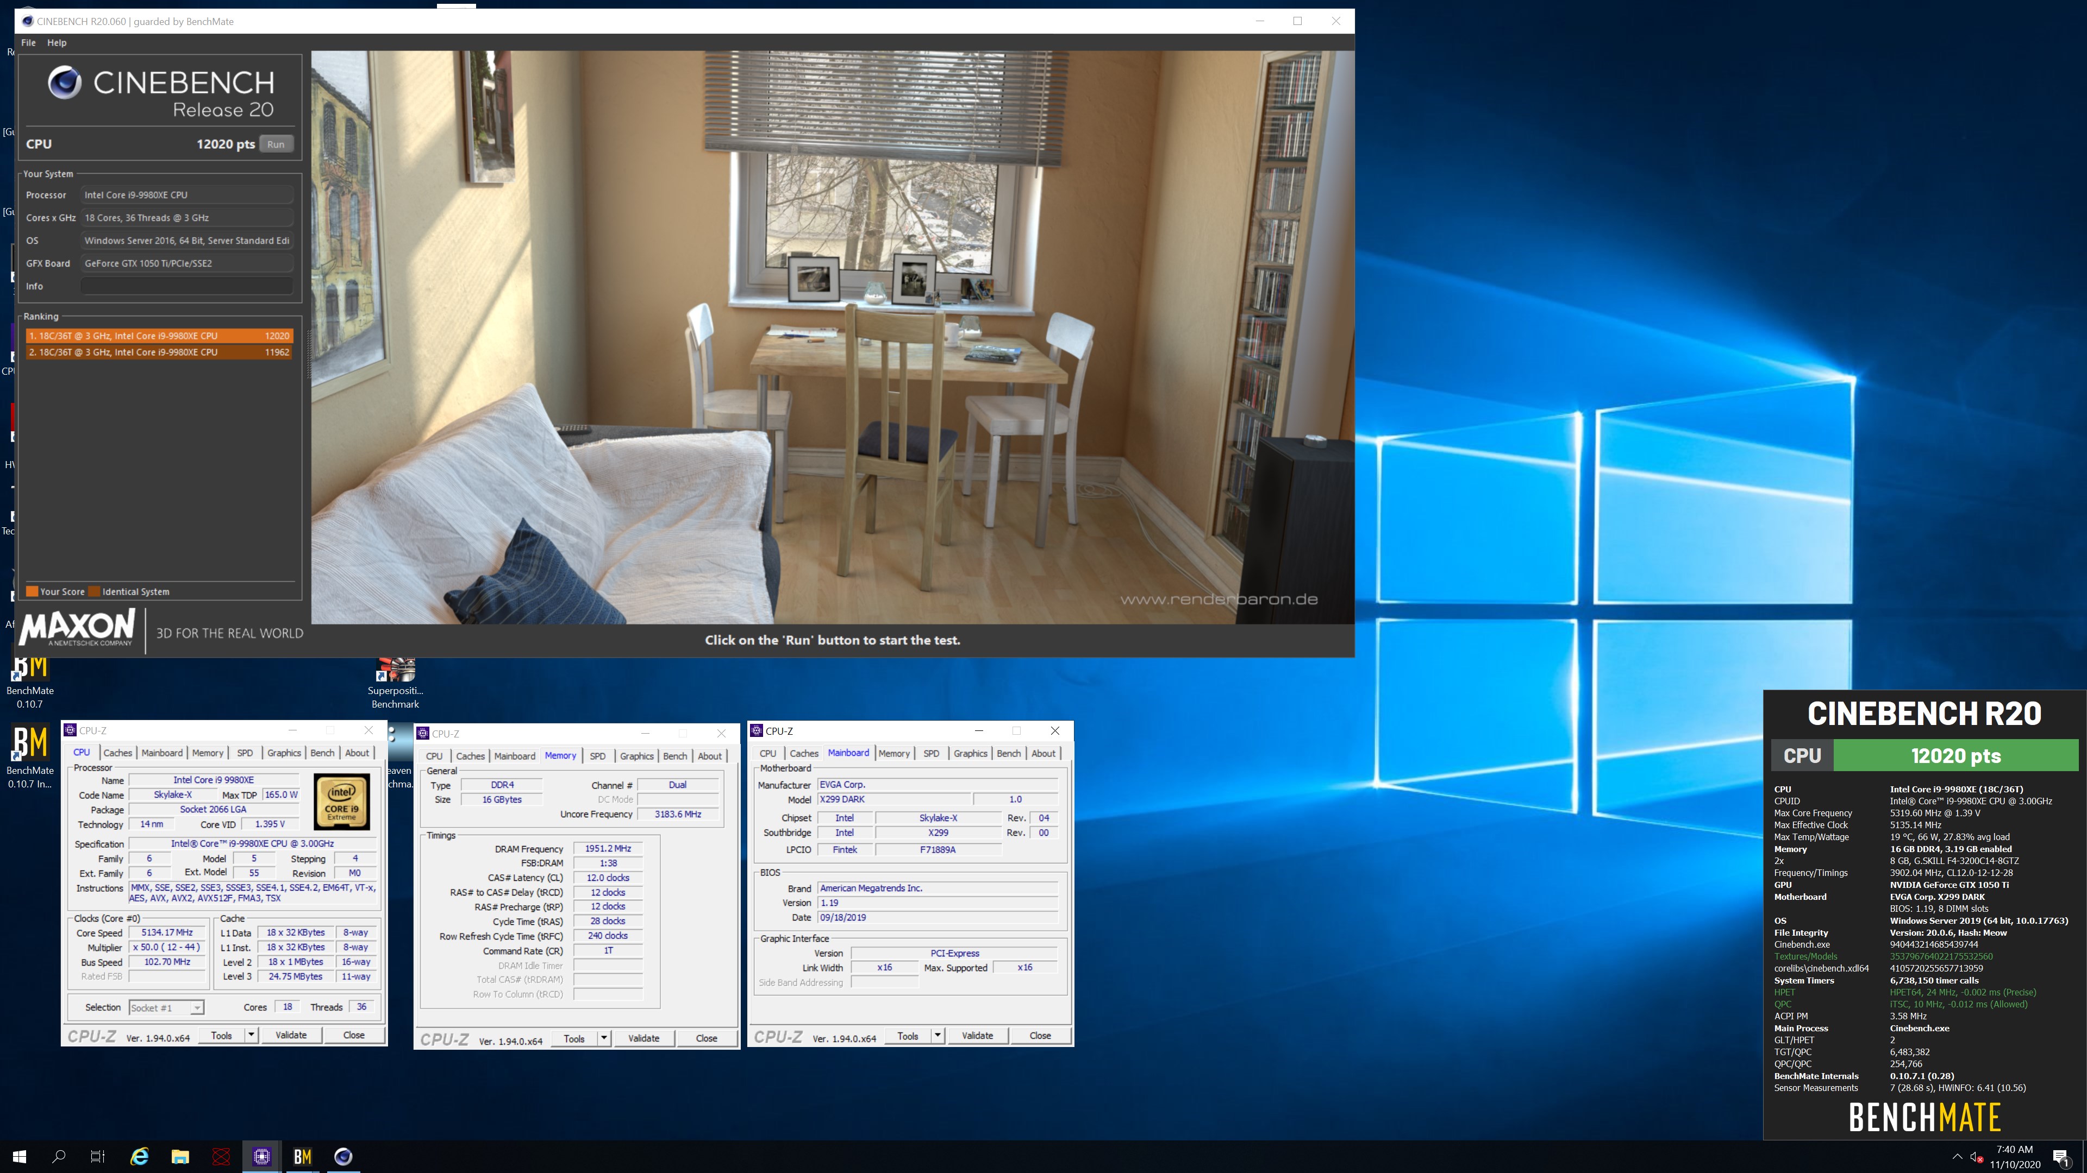Select ranking entry scoring 12020
The width and height of the screenshot is (2087, 1173).
tap(159, 335)
